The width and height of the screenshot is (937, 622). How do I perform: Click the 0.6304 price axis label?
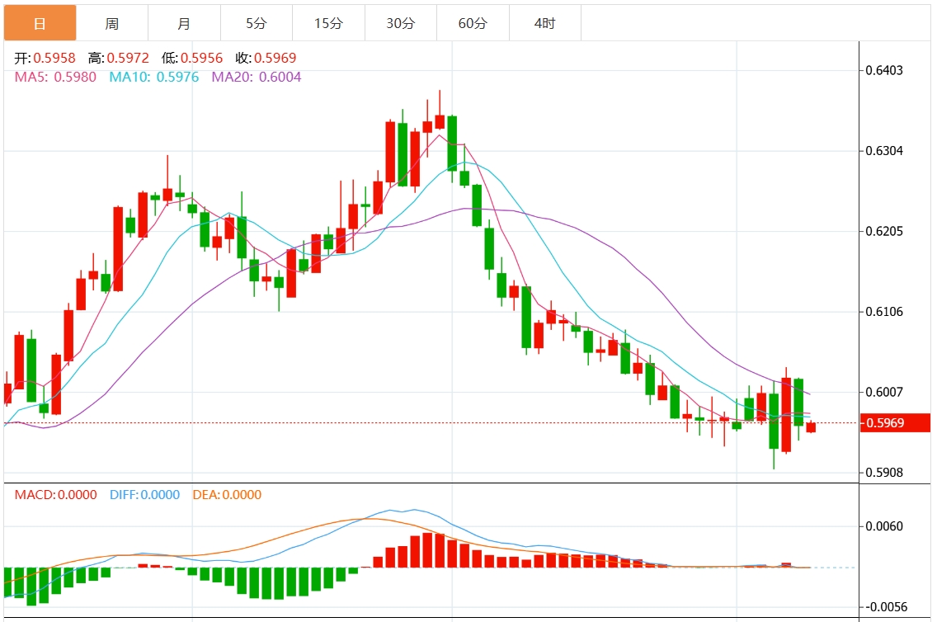point(884,151)
